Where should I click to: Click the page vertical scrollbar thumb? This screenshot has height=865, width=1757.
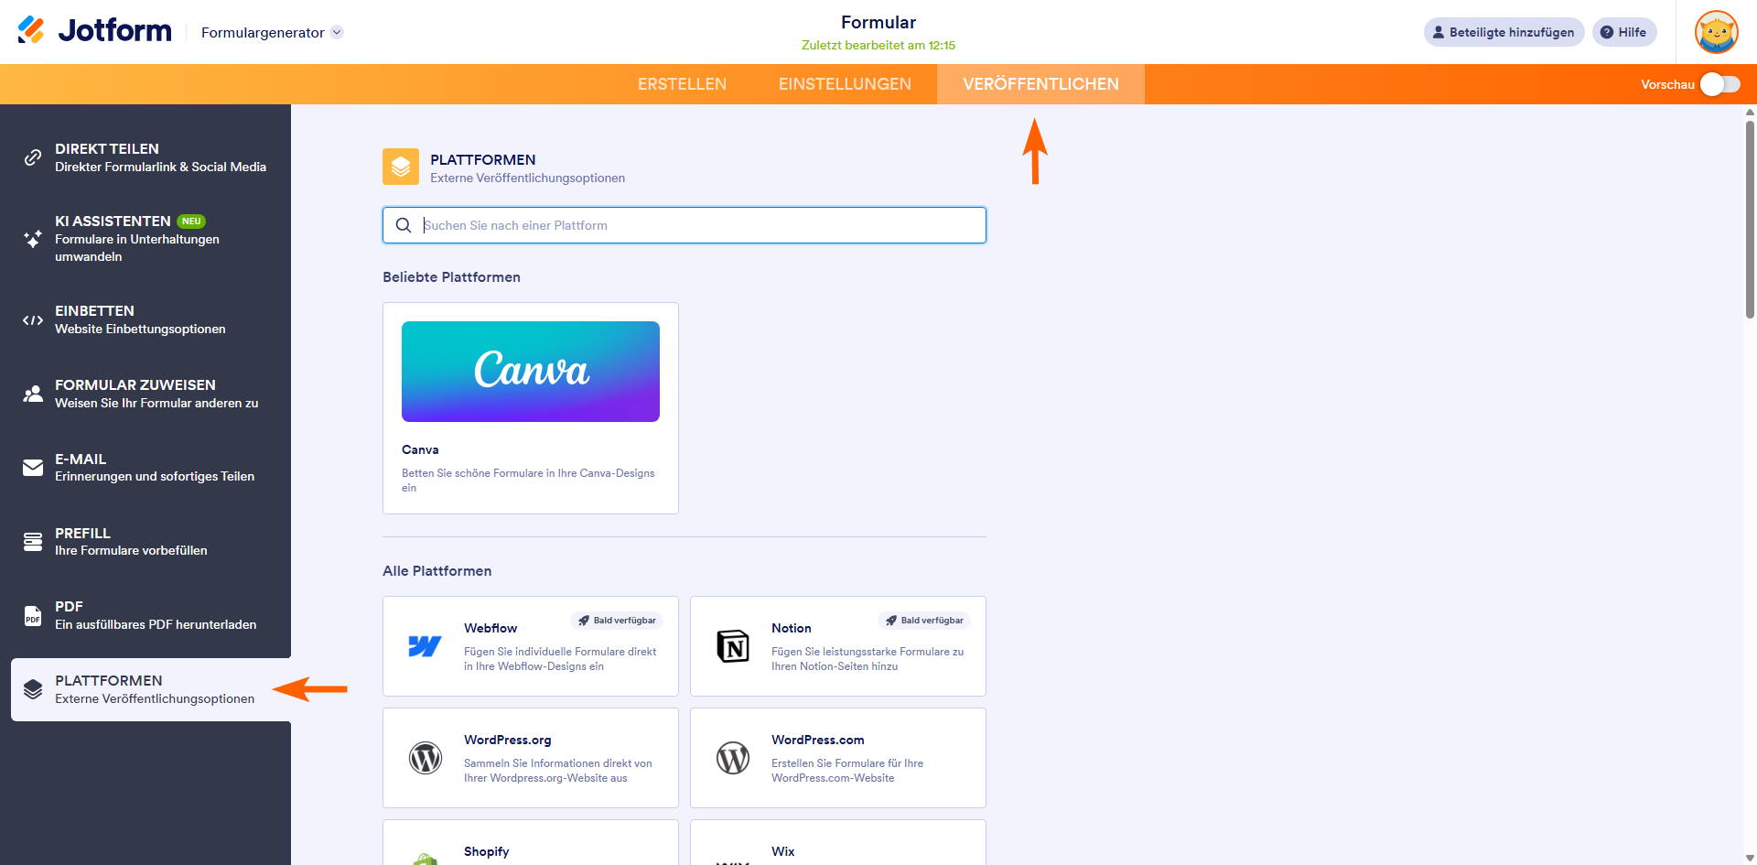coord(1750,220)
